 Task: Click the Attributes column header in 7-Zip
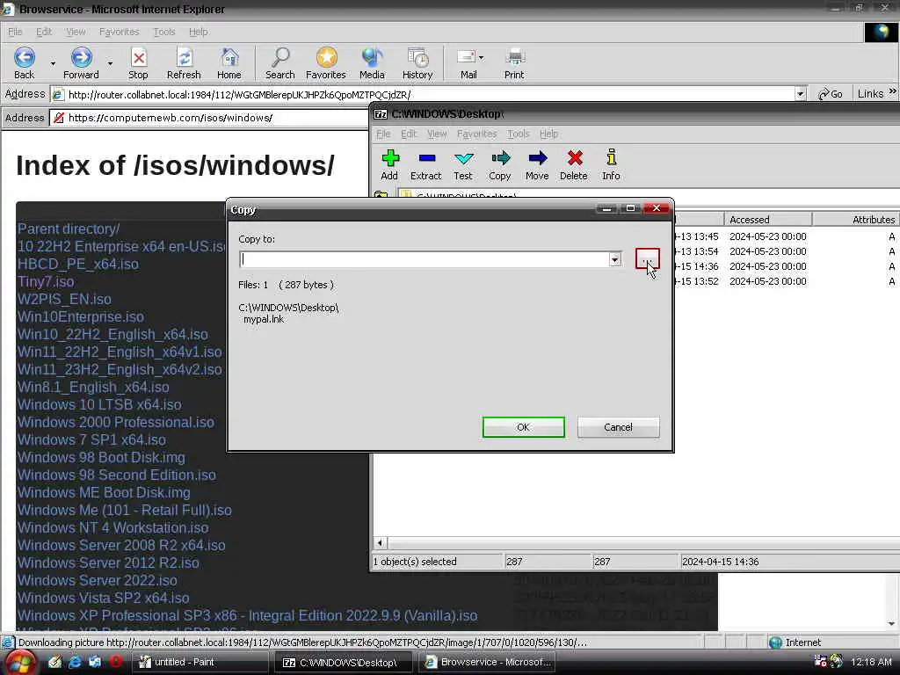[856, 219]
